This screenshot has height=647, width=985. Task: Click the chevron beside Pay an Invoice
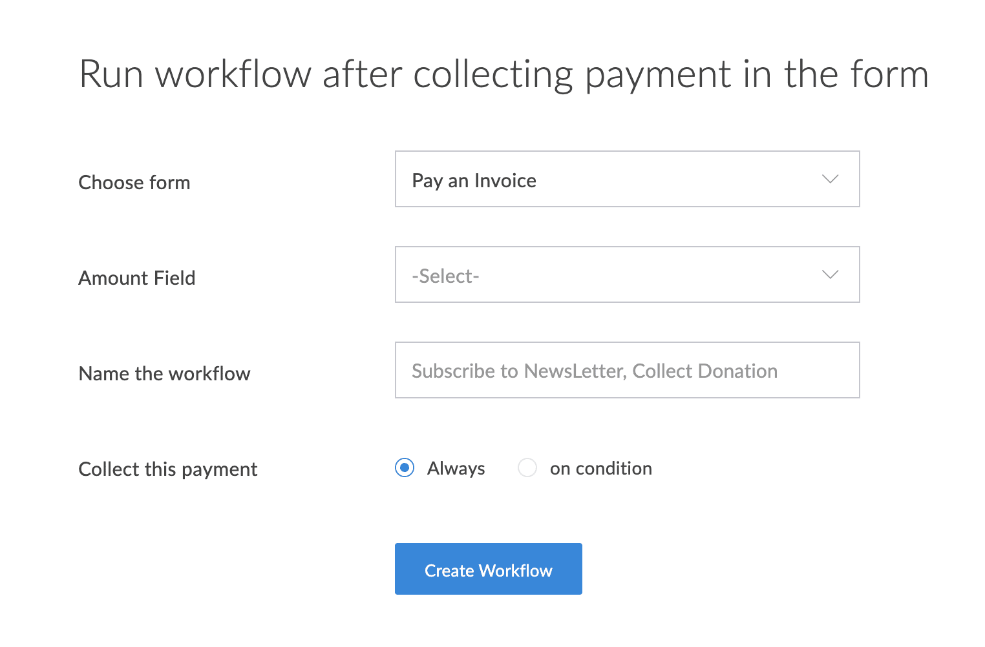pyautogui.click(x=830, y=179)
